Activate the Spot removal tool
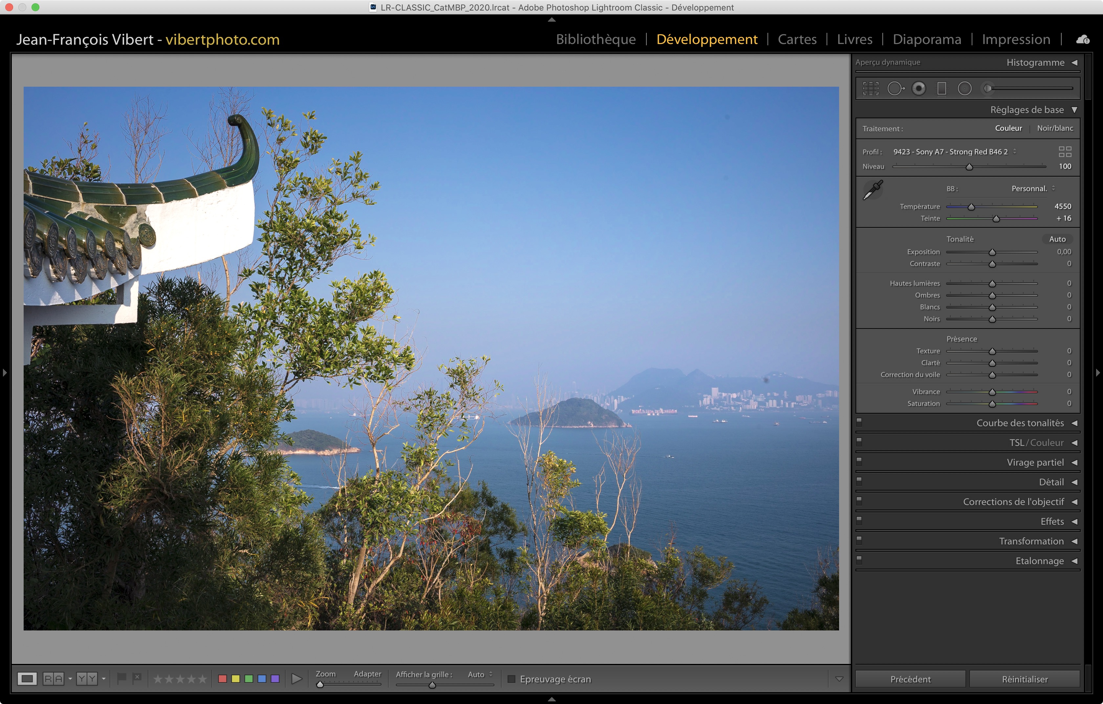Image resolution: width=1103 pixels, height=704 pixels. (x=895, y=88)
